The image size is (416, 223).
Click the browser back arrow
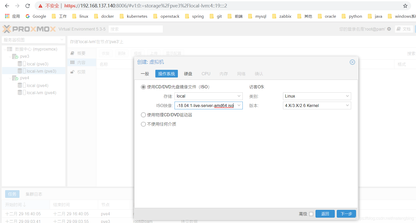7,6
